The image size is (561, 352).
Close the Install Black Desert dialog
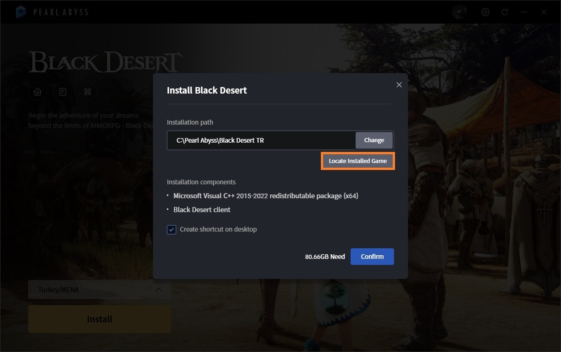[x=399, y=85]
